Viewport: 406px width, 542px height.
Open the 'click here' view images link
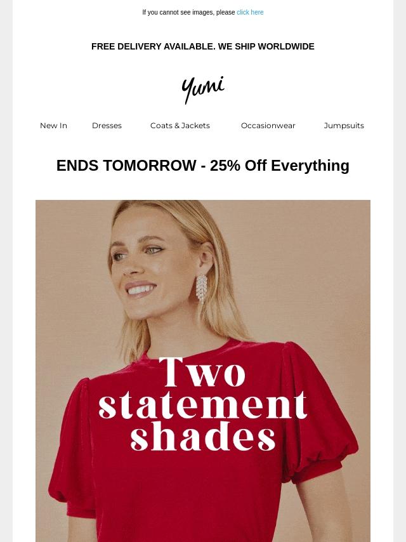pos(250,13)
